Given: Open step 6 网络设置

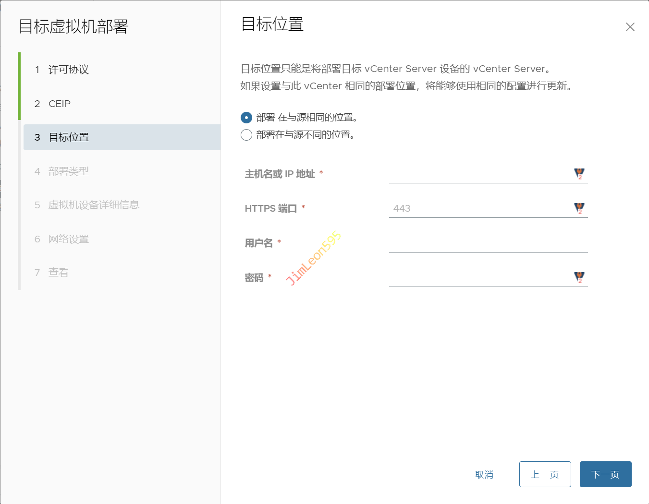Looking at the screenshot, I should point(68,239).
